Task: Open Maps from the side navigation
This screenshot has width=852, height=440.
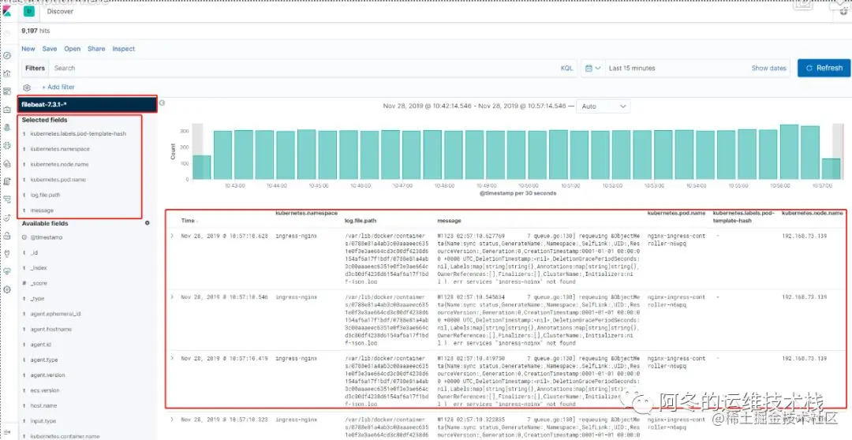Action: point(7,127)
